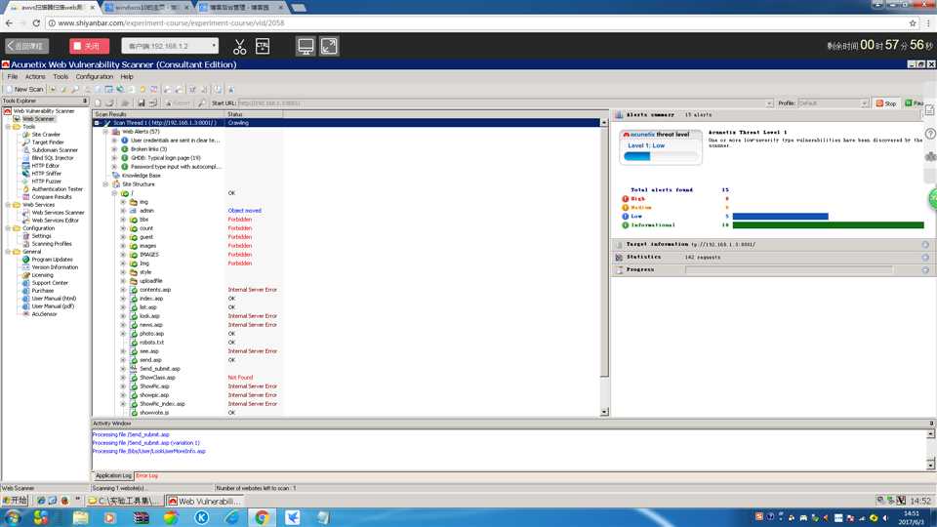Click the back-to-course button in the top bar

(27, 46)
